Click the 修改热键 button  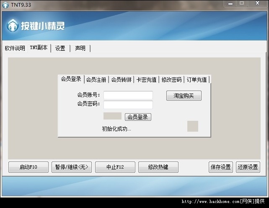158,167
